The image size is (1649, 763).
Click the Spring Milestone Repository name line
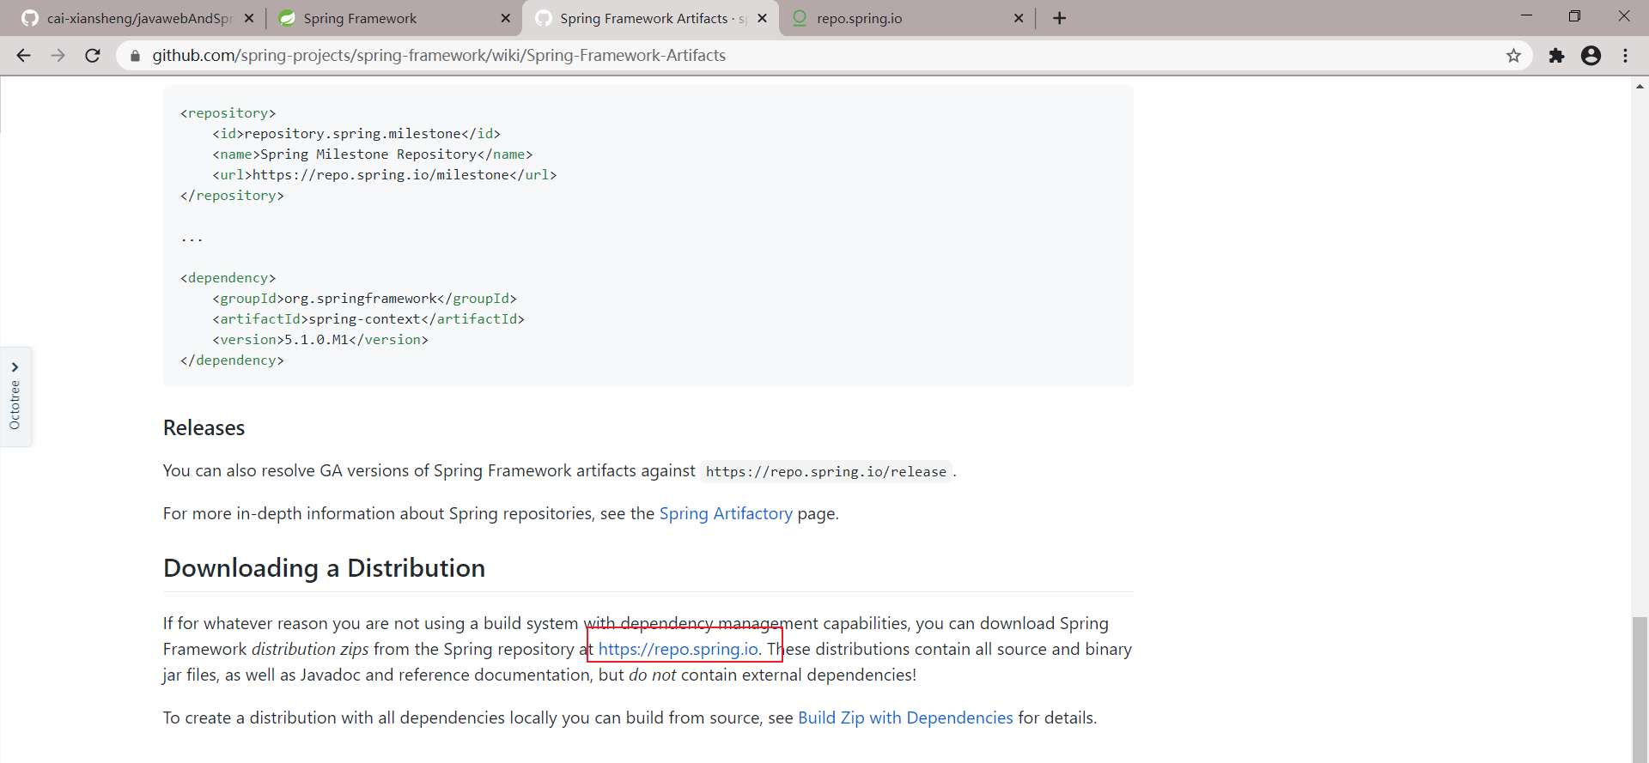[x=373, y=154]
